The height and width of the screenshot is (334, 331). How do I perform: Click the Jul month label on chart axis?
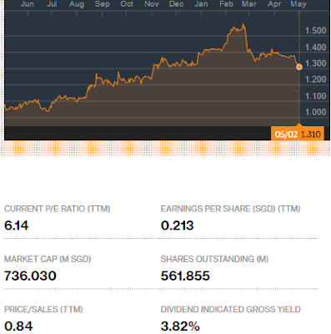[52, 4]
